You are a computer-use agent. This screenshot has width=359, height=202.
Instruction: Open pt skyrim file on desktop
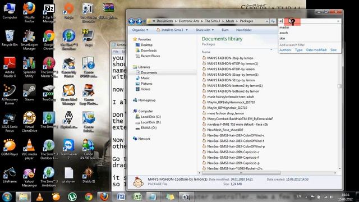[68, 175]
